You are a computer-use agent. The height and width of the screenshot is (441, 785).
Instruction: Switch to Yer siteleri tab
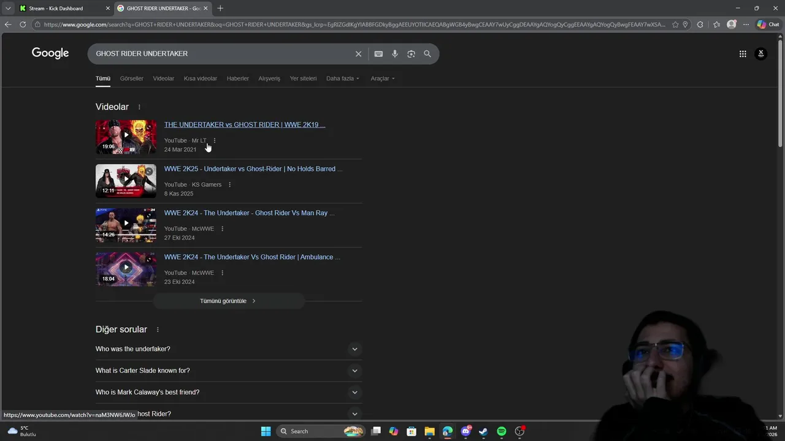[x=303, y=78]
